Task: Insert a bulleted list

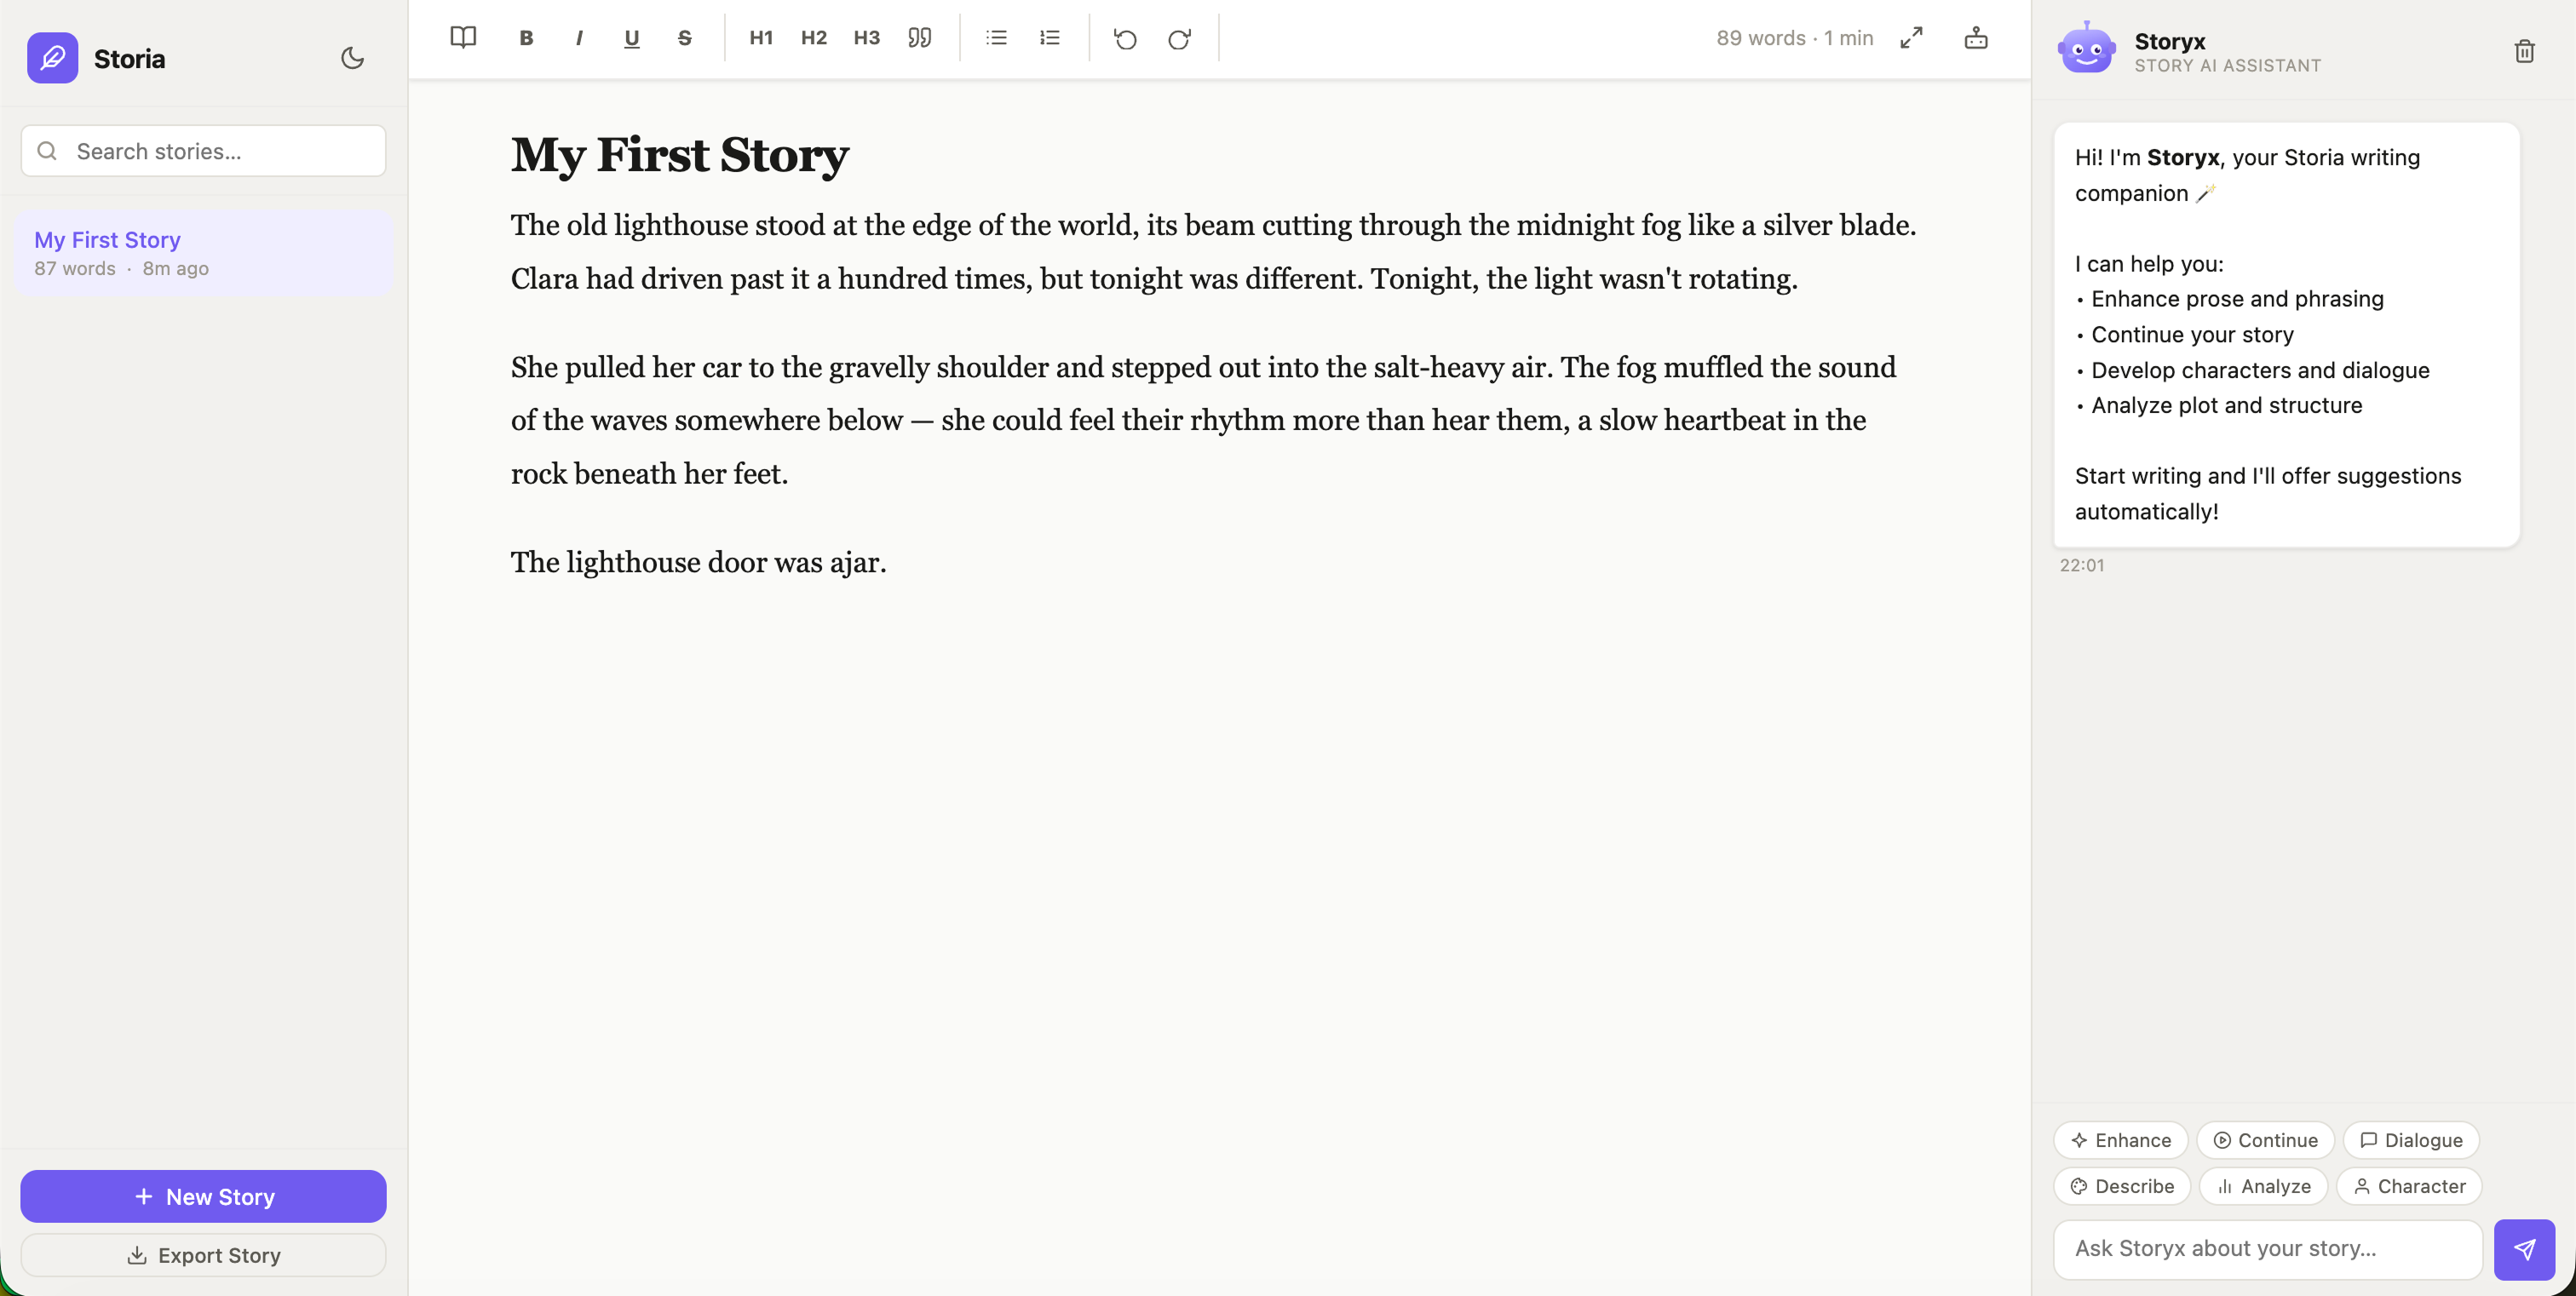Action: click(x=996, y=38)
